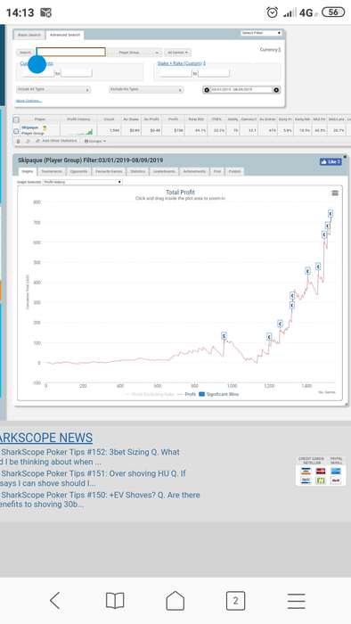Screen dimensions: 351x624
Task: Tap the battery indicator showing 56
Action: (333, 12)
